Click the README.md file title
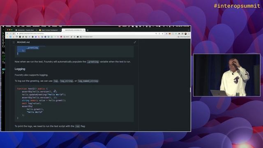Image resolution: width=263 pixels, height=148 pixels. pyautogui.click(x=23, y=42)
